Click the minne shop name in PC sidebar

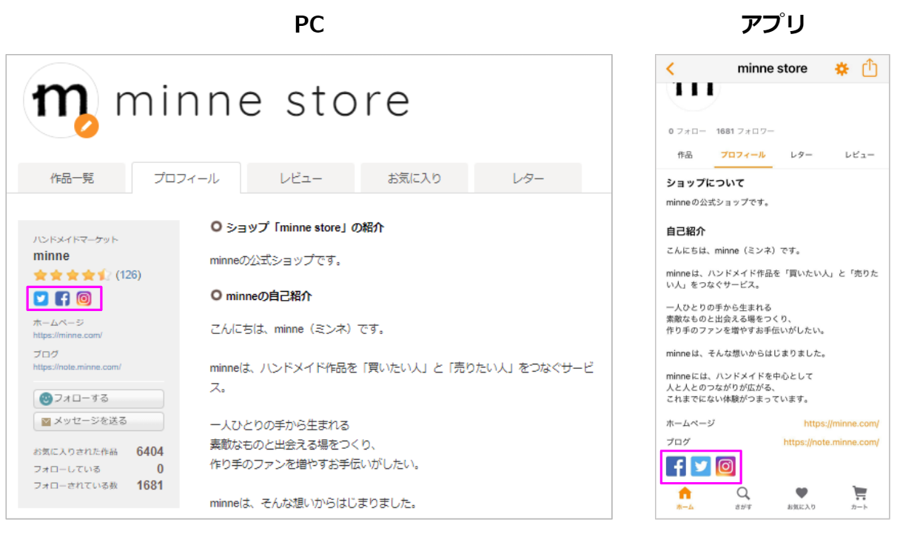(x=52, y=256)
